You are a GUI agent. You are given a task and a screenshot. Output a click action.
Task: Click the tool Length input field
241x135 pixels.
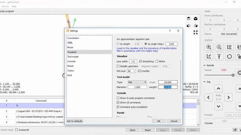(168, 87)
